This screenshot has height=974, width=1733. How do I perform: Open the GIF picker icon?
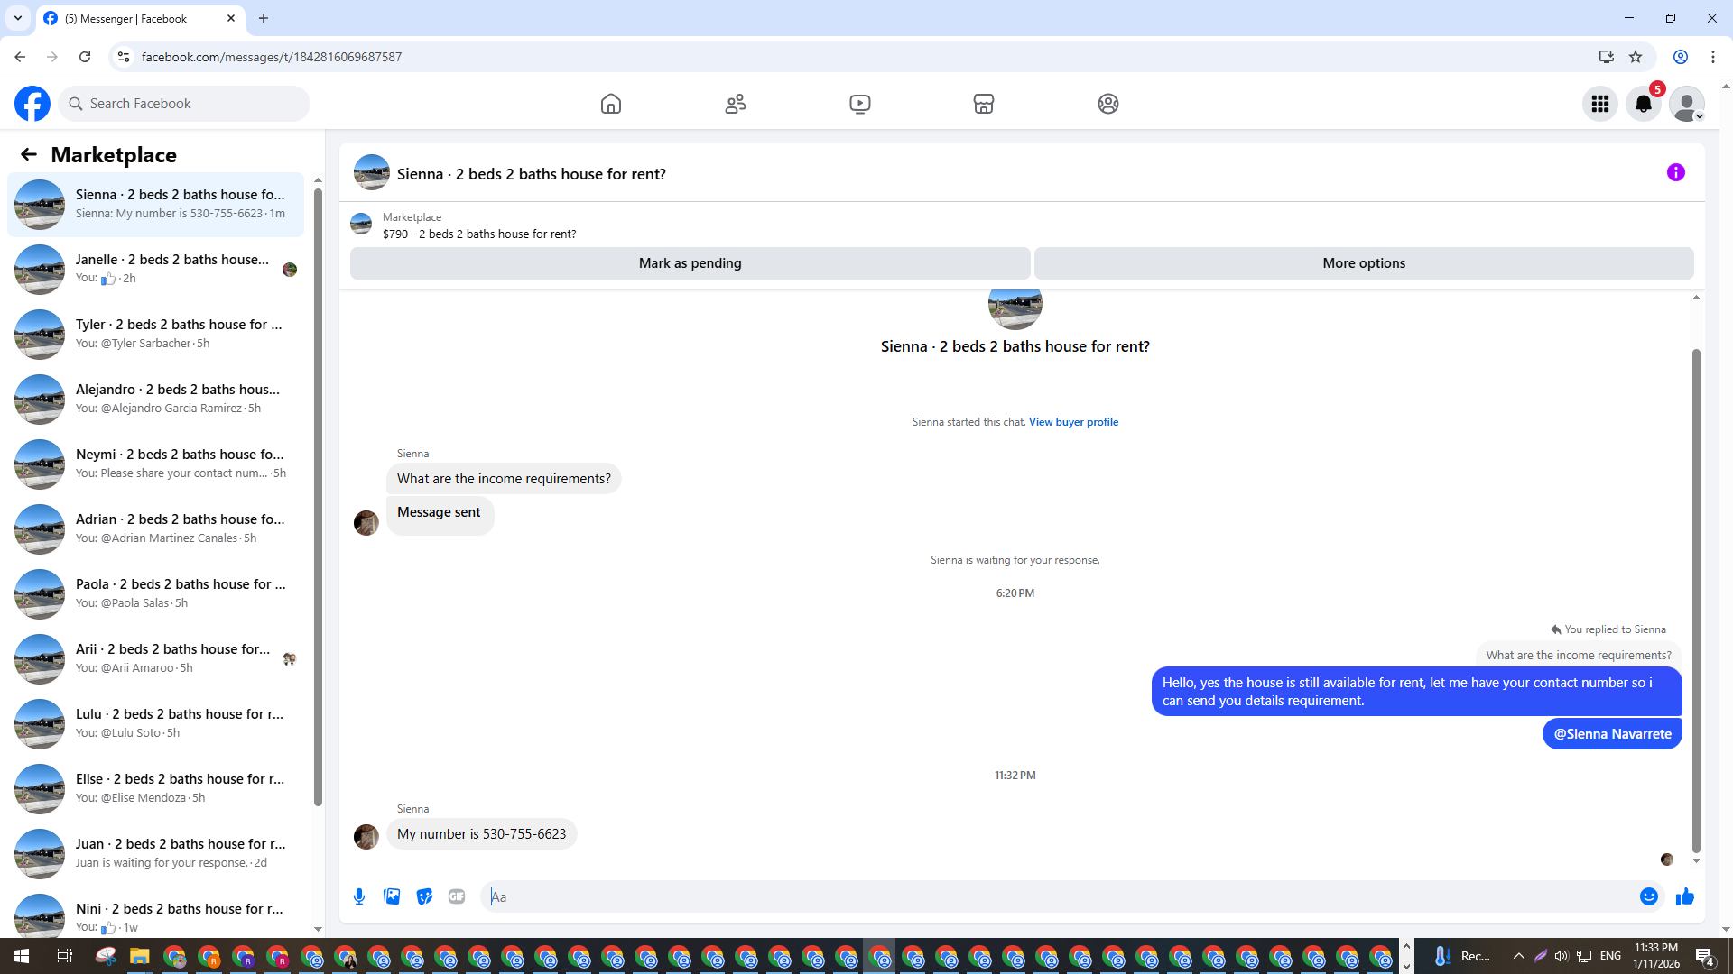[457, 896]
